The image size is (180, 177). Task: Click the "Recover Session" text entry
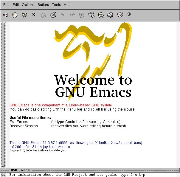click(x=24, y=126)
